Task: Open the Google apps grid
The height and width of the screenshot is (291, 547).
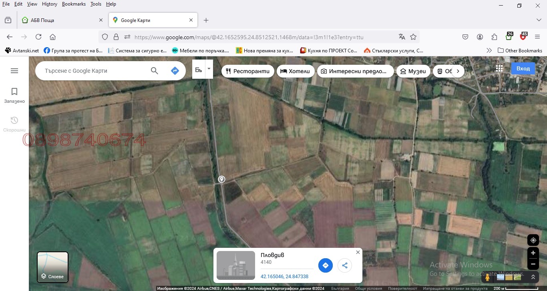Action: pyautogui.click(x=499, y=68)
